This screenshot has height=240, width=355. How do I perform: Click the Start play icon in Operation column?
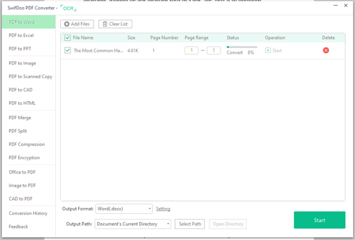268,51
